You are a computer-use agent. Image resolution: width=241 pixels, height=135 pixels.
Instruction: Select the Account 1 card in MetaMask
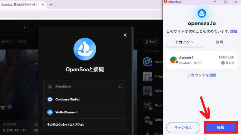pos(202,60)
